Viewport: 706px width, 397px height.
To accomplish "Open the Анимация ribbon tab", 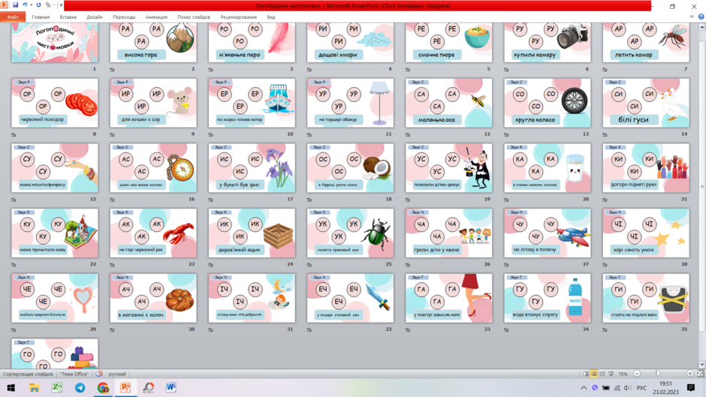I will point(156,17).
